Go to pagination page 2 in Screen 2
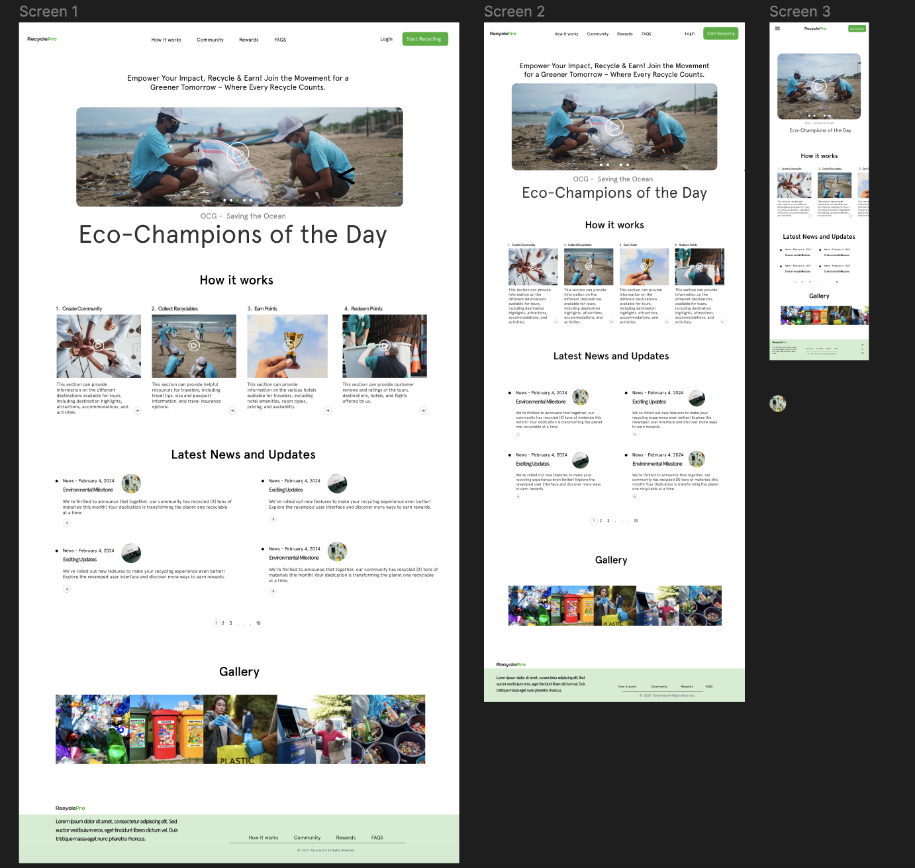The width and height of the screenshot is (915, 868). click(601, 521)
